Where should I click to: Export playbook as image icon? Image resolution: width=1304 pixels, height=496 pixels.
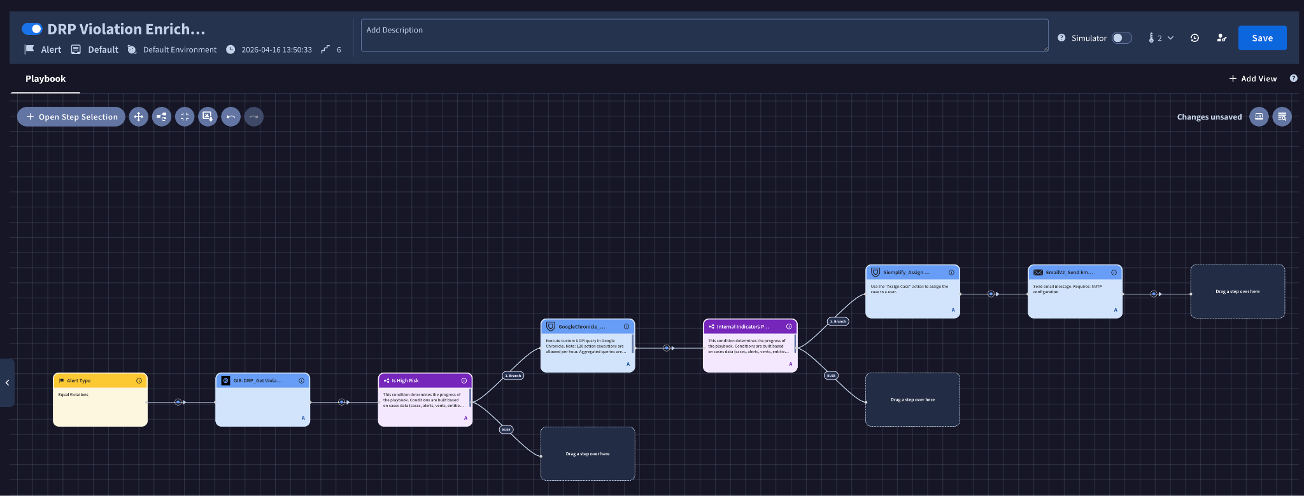coord(208,117)
